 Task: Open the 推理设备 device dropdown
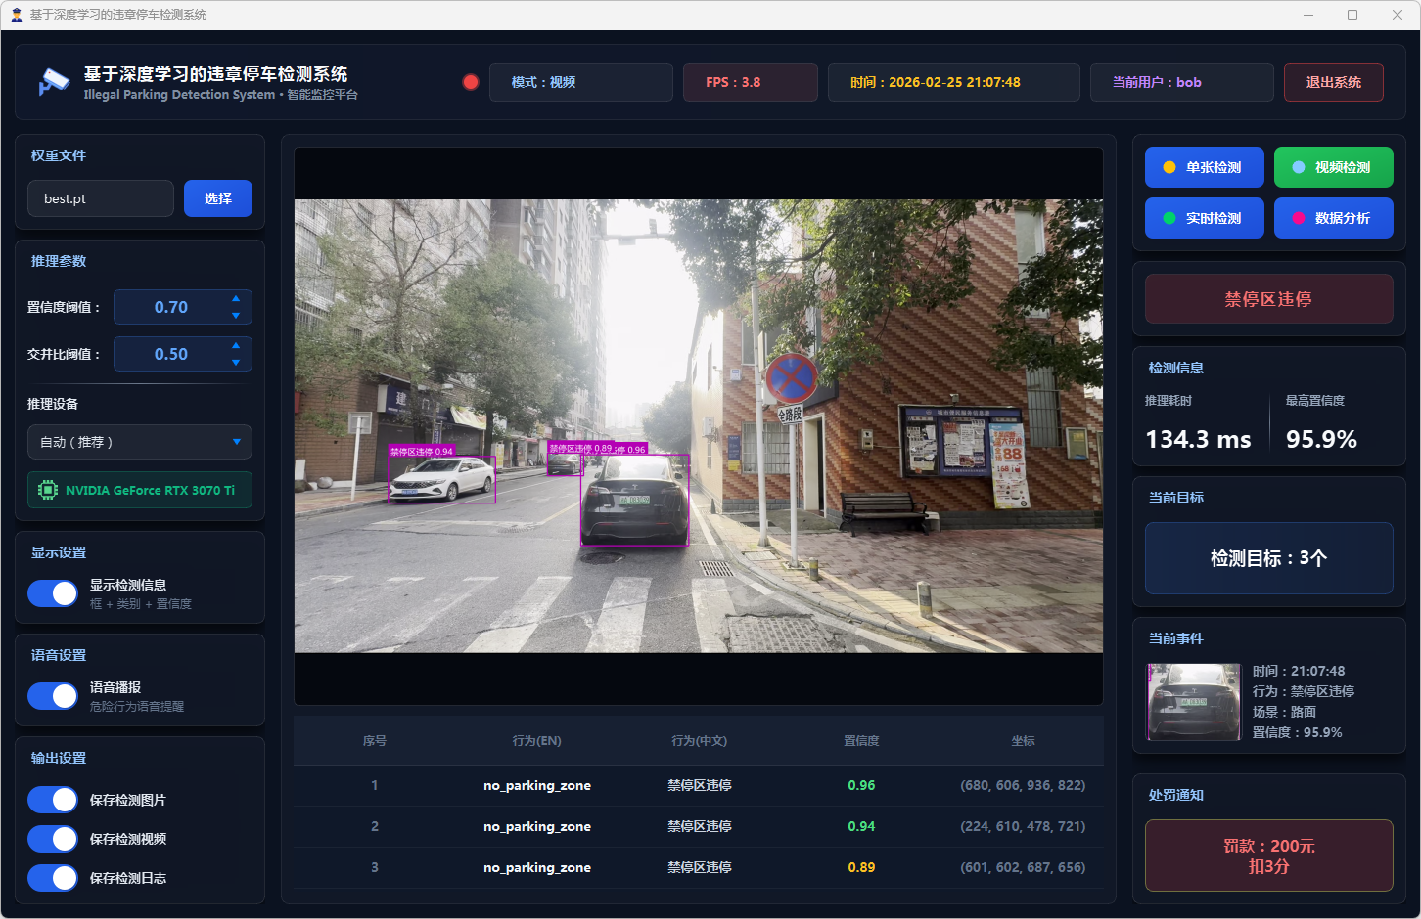(140, 442)
